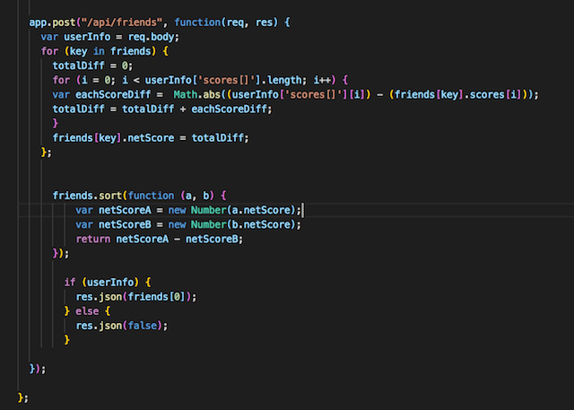This screenshot has width=574, height=410.
Task: Click the line "if (userInfo) {"
Action: 108,283
